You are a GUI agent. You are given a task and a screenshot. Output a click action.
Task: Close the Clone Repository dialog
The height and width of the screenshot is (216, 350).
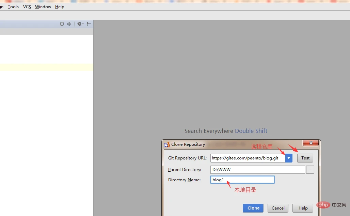[311, 143]
